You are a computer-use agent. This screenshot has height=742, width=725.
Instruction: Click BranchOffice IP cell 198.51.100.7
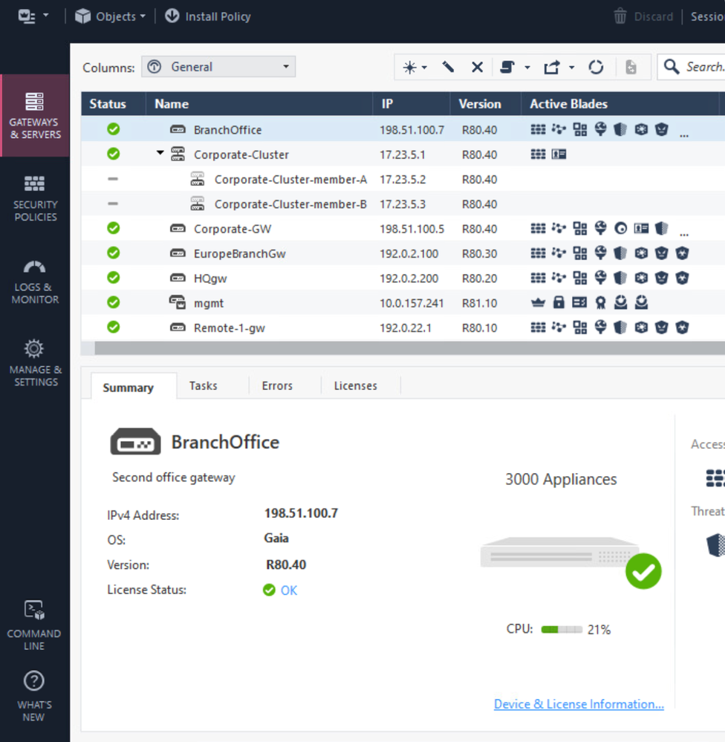[412, 130]
